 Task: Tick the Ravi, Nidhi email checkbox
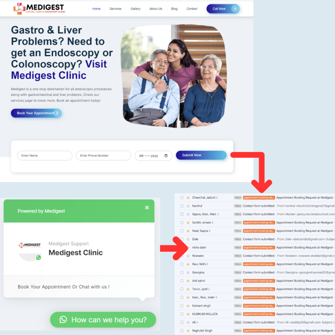point(182,264)
